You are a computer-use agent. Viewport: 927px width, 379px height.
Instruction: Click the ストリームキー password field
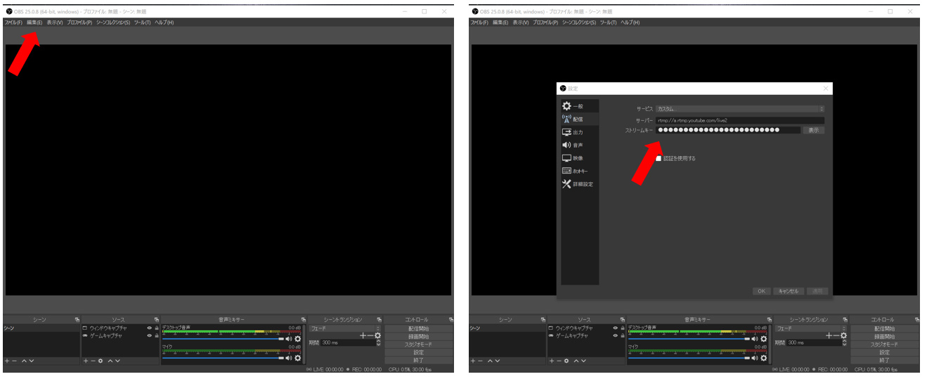727,130
